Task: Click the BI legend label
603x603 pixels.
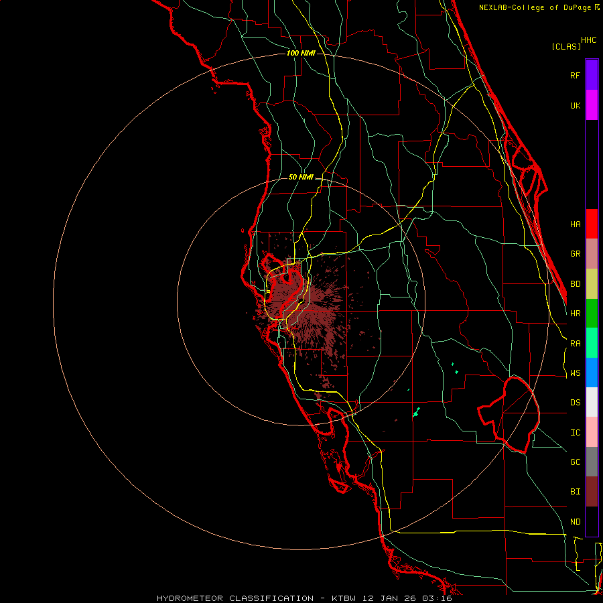Action: click(x=576, y=492)
